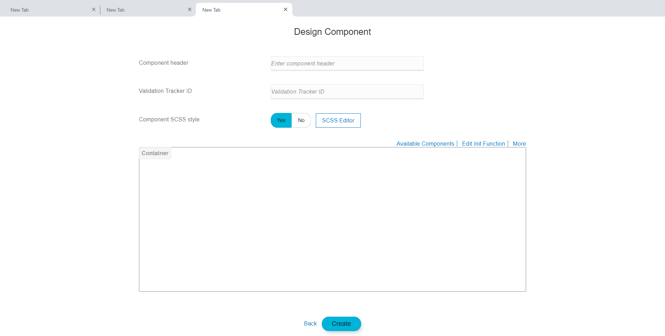Disable component SCSS style with No
665x336 pixels.
301,120
